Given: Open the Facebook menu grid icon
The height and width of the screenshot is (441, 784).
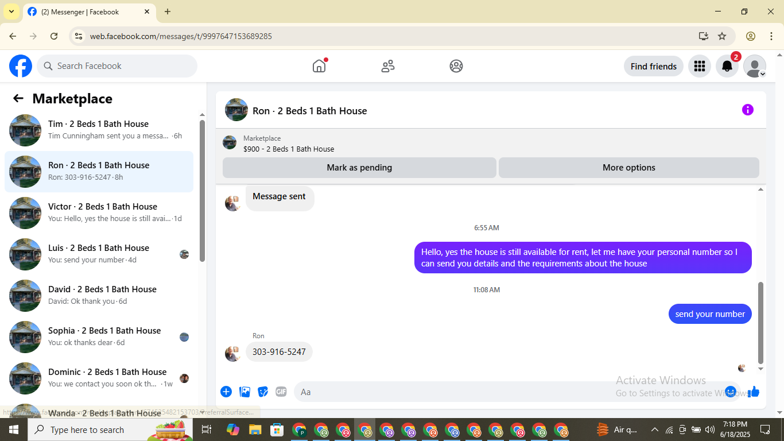Looking at the screenshot, I should click(699, 66).
